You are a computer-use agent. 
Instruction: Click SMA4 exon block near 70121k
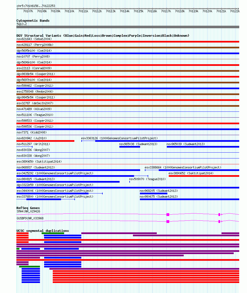click(219, 215)
